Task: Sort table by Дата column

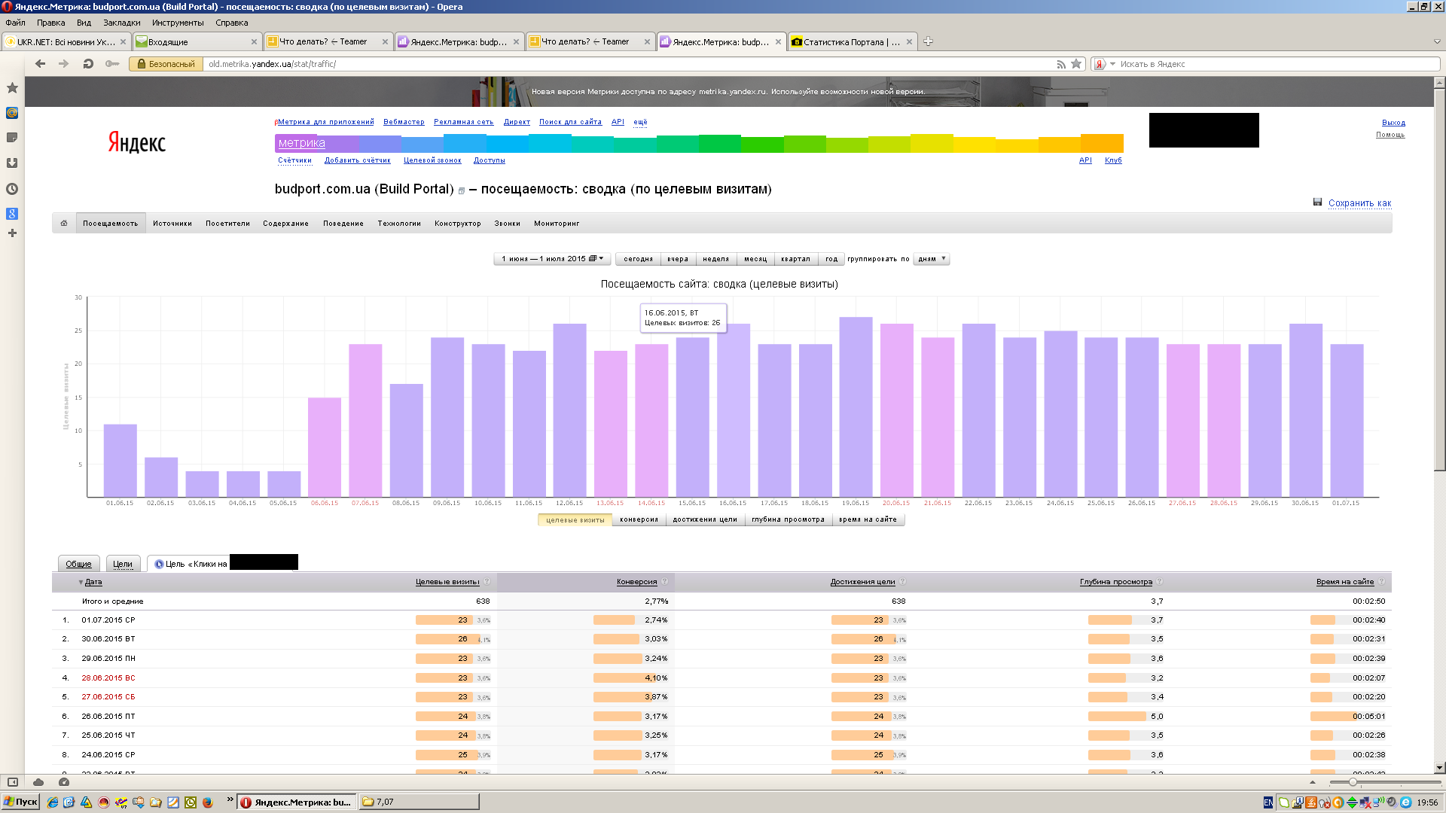Action: pyautogui.click(x=93, y=582)
